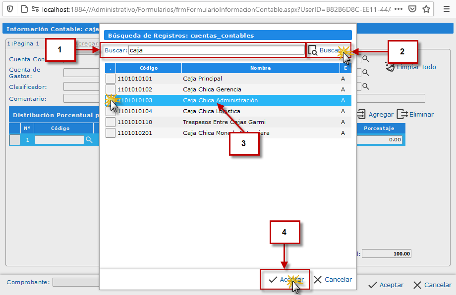Select text Caja Principal
The height and width of the screenshot is (295, 456).
point(202,79)
